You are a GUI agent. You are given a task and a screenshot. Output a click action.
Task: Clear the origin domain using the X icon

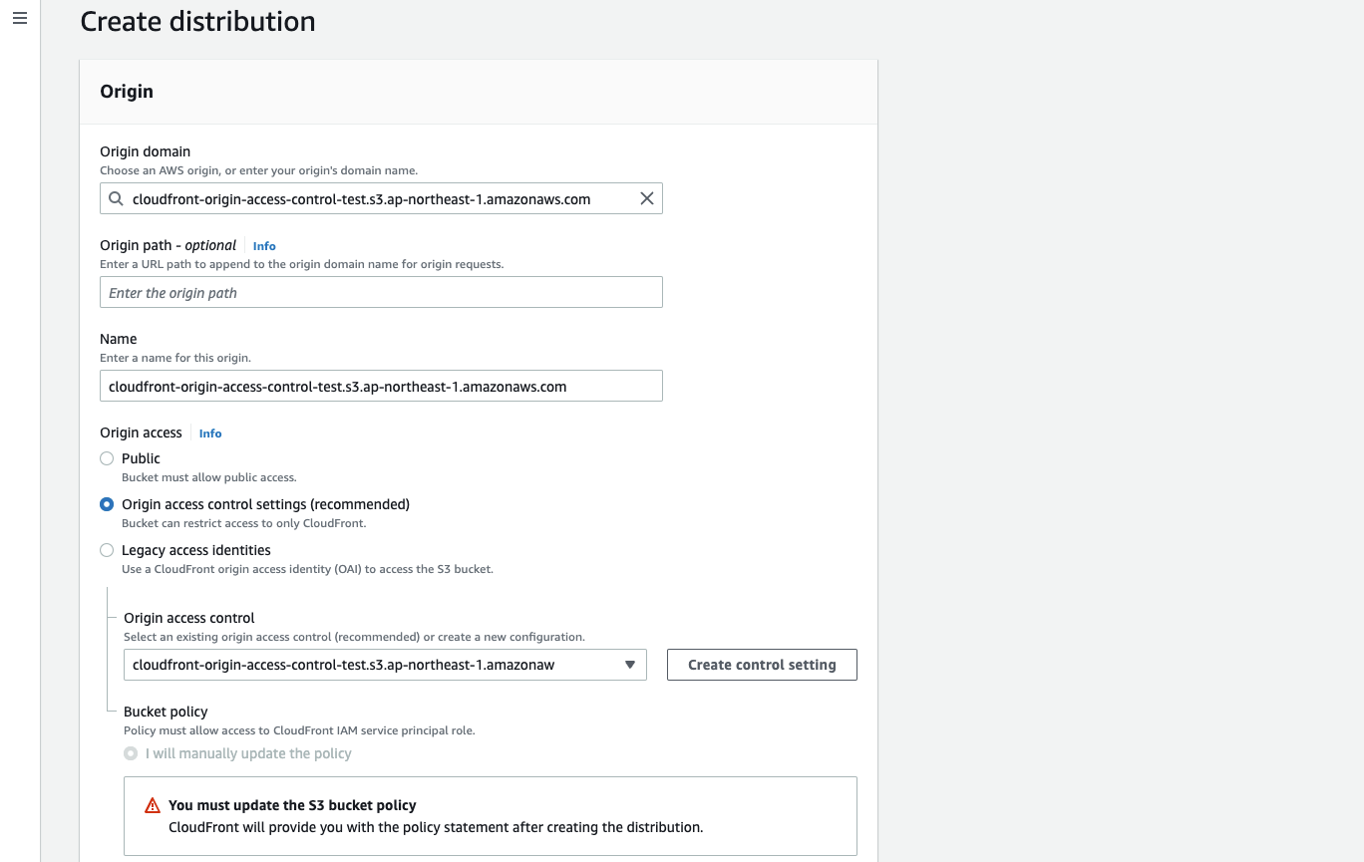646,198
